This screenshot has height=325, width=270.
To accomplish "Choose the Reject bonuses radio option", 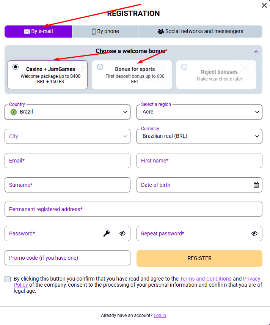I will 184,67.
